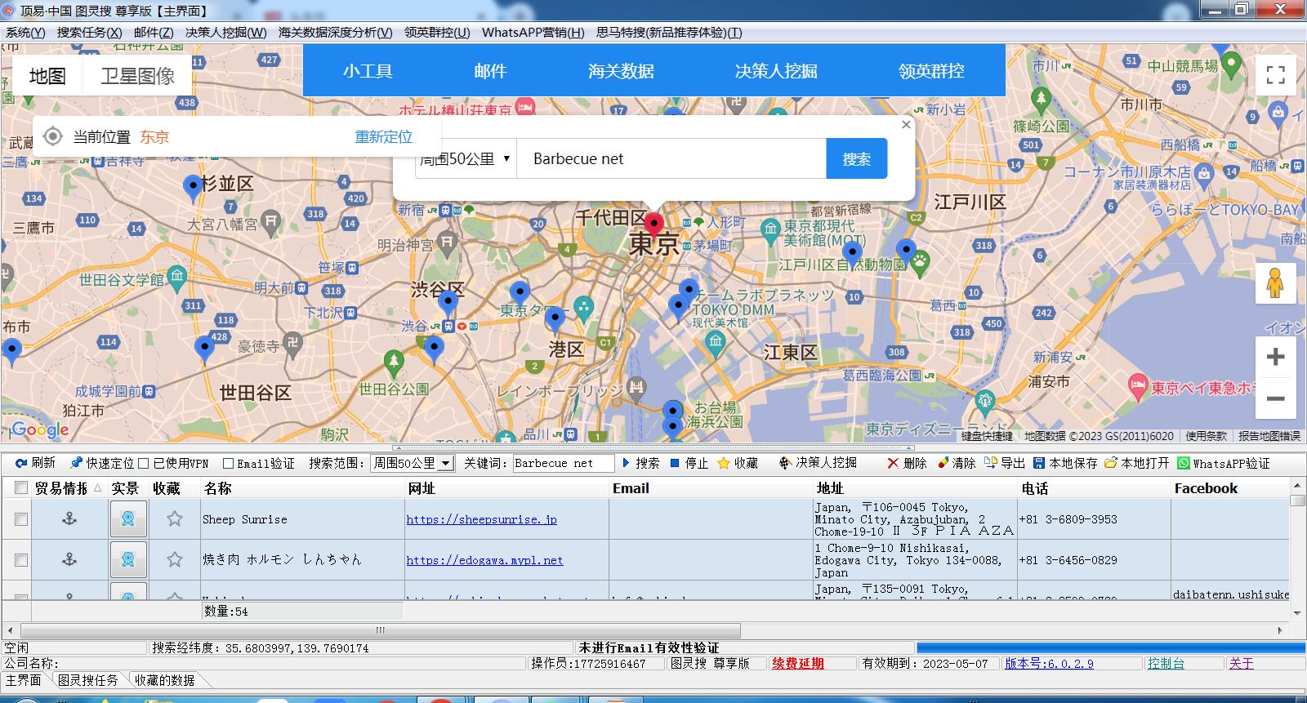Click the 本地保存 save toolbar button
Viewport: 1307px width, 703px height.
(1065, 463)
